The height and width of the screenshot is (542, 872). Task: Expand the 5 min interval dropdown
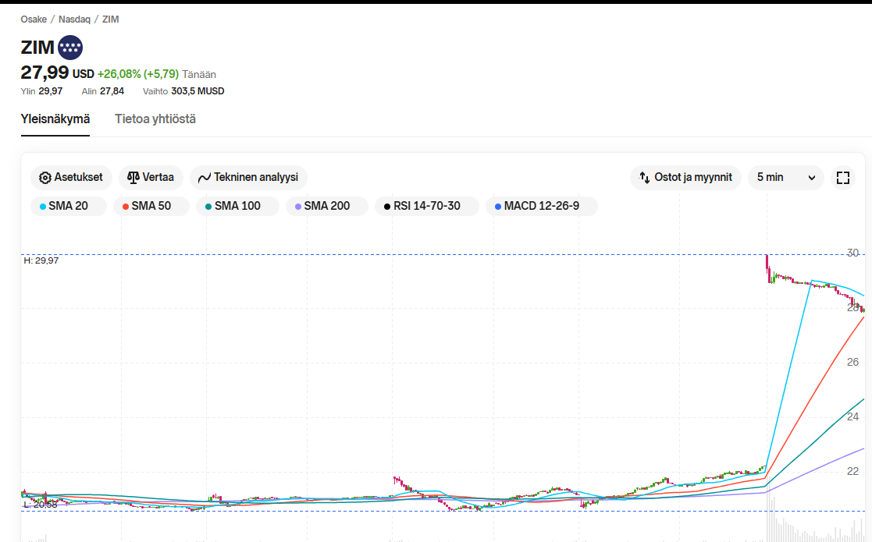785,178
